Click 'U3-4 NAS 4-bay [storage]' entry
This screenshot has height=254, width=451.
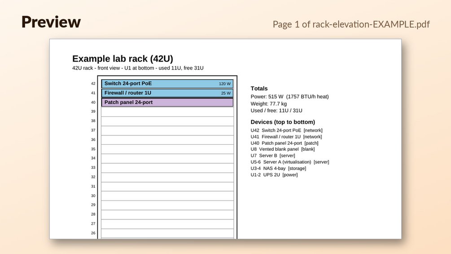278,169
